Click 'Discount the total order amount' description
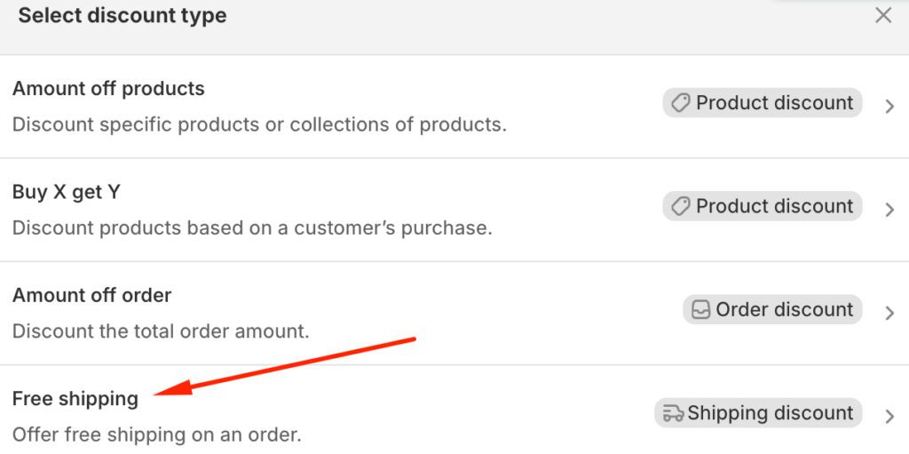 click(x=161, y=331)
